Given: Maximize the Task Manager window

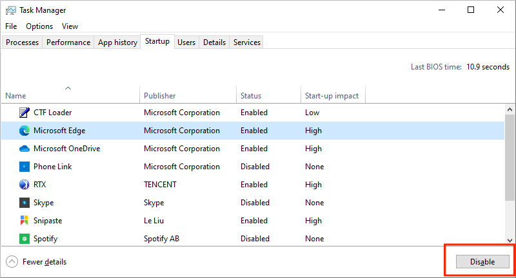Looking at the screenshot, I should tap(471, 10).
